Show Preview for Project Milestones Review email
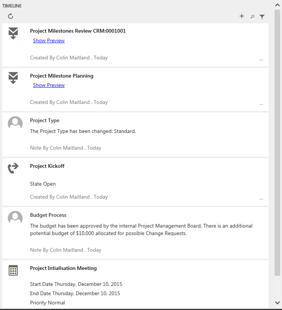Viewport: 282px width, 310px height. 49,41
